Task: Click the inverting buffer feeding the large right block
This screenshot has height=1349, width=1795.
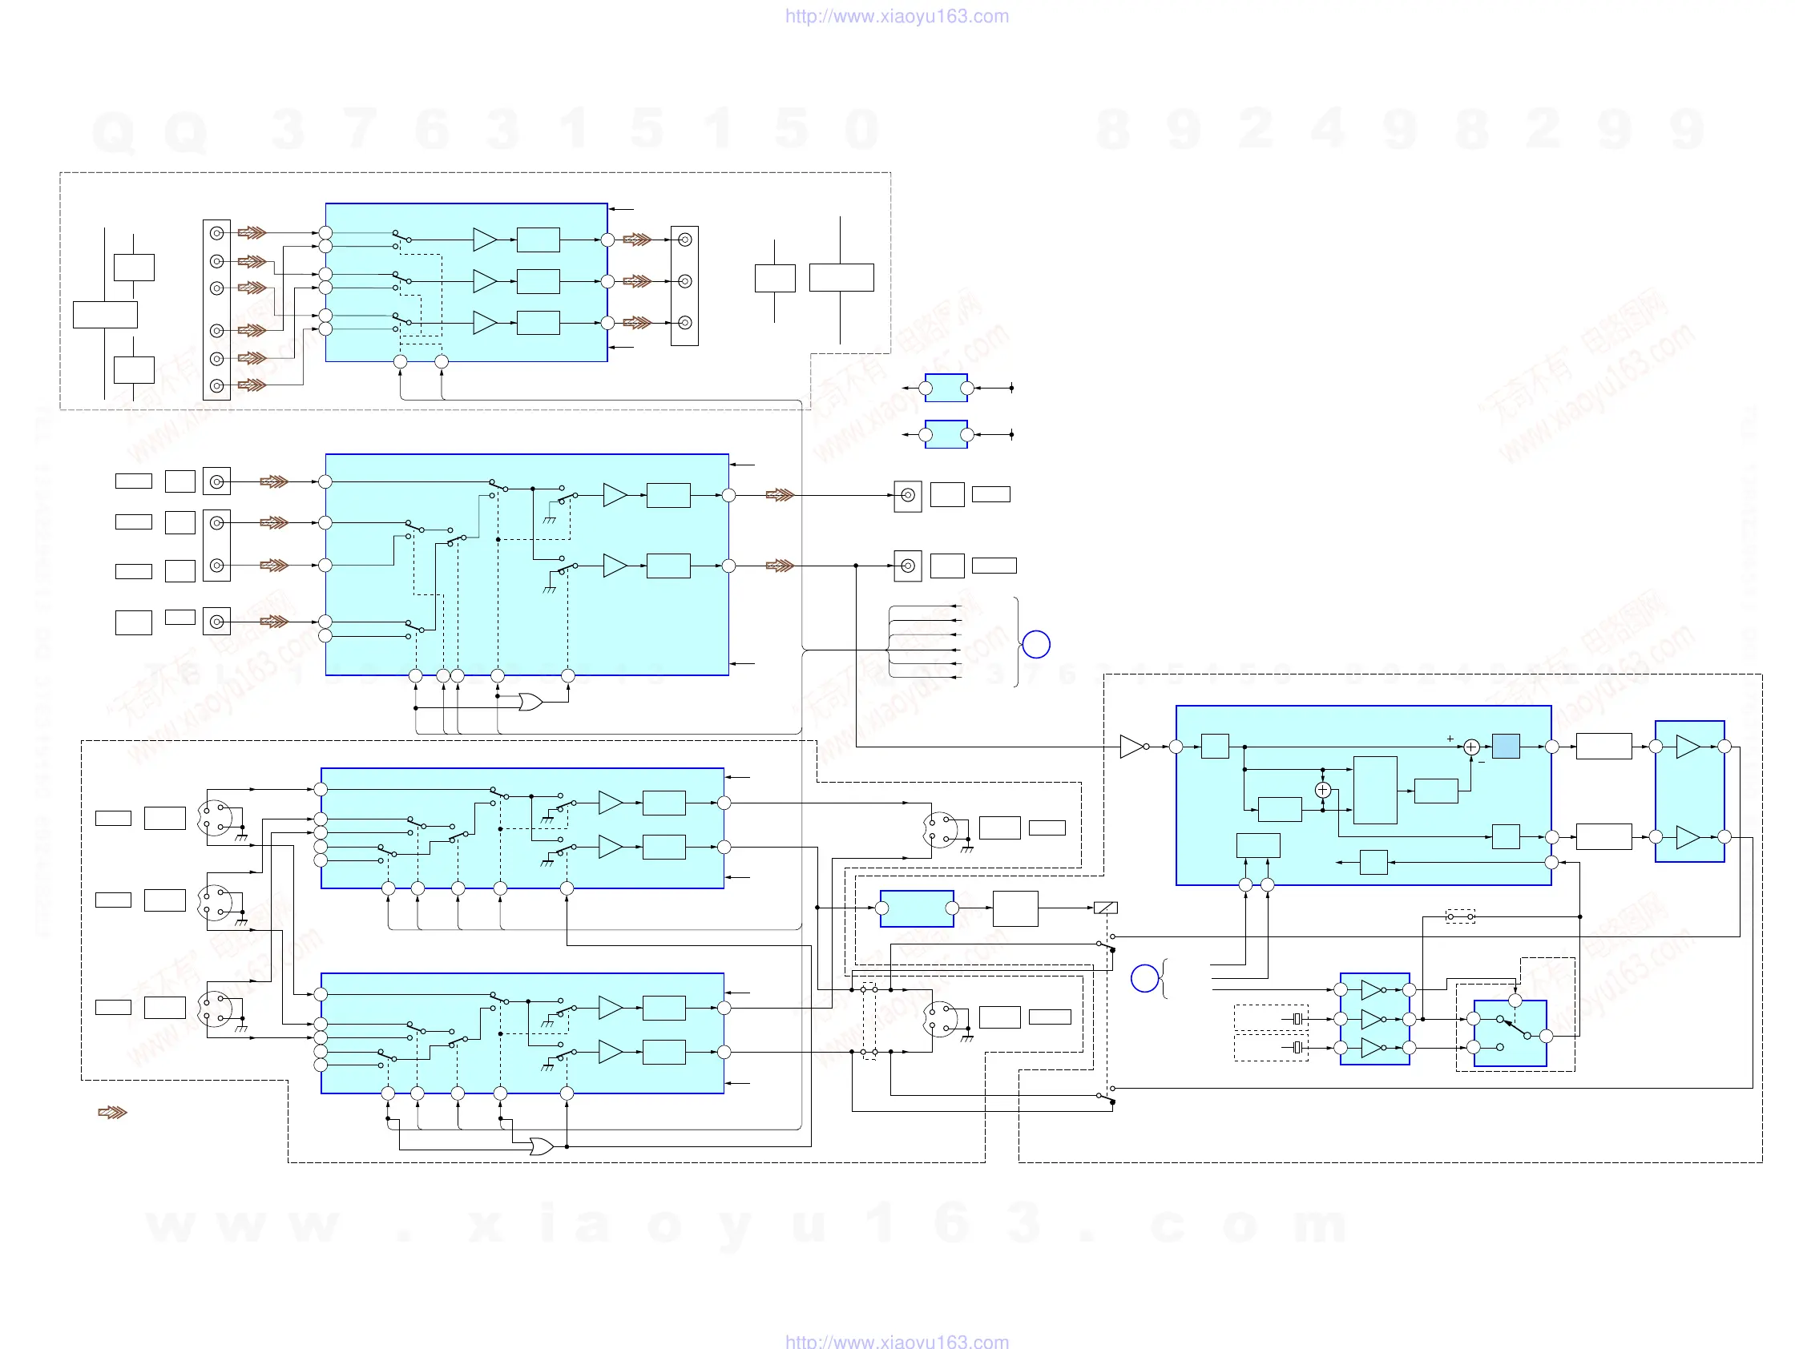Action: point(1132,747)
